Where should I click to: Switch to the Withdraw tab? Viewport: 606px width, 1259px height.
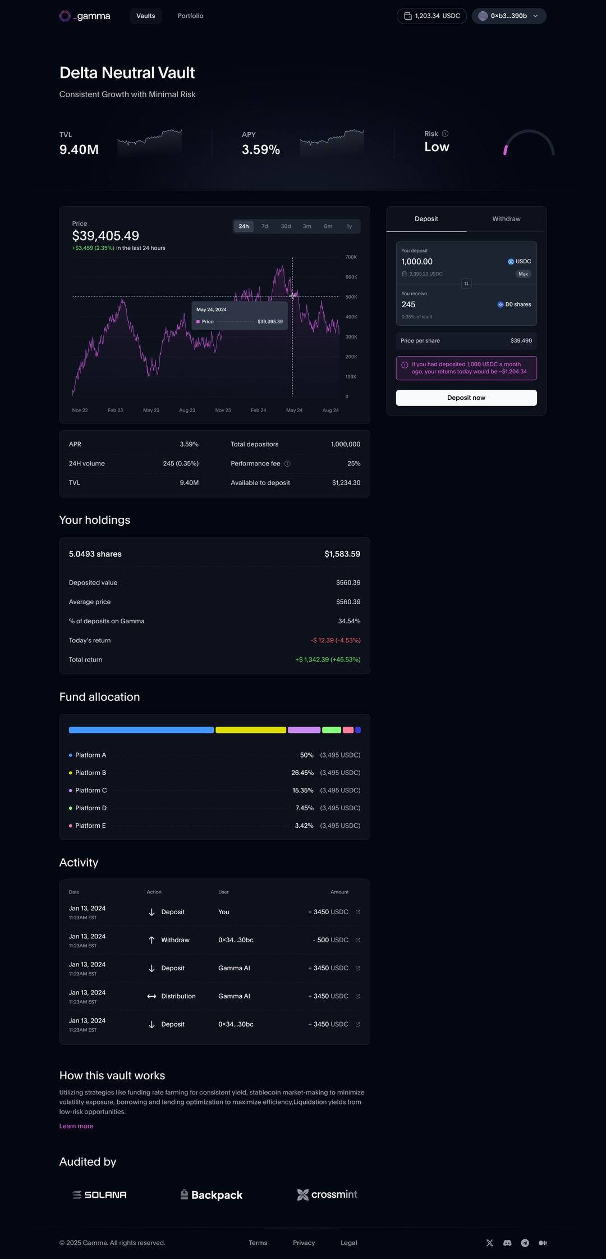coord(507,219)
